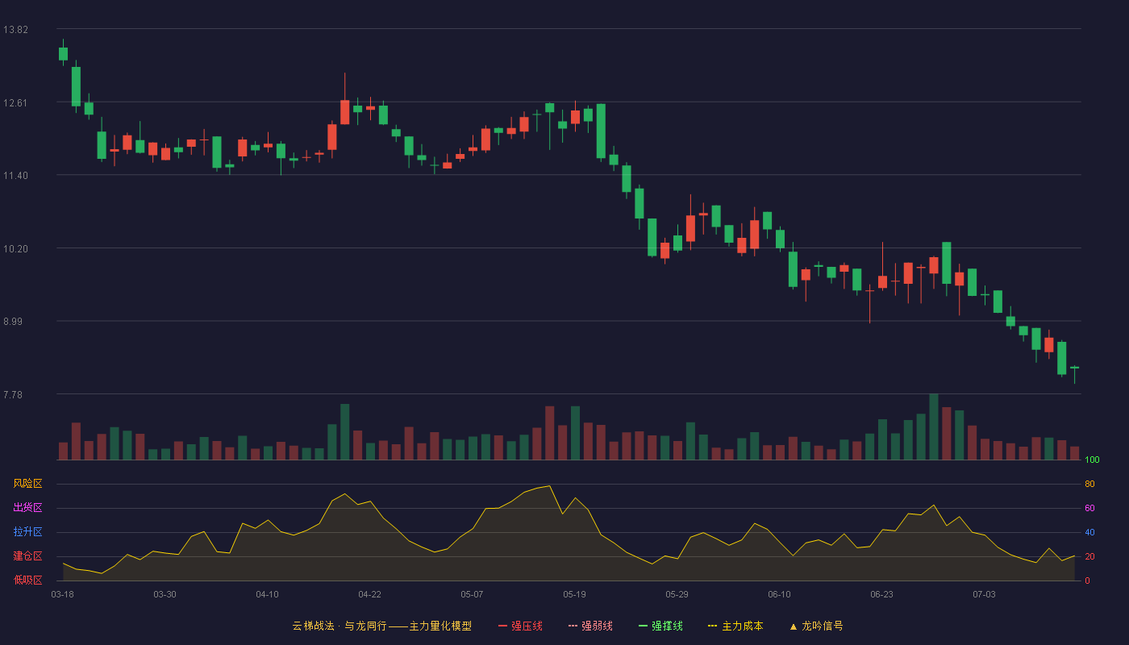Click the 建仓区 zone label

click(28, 556)
